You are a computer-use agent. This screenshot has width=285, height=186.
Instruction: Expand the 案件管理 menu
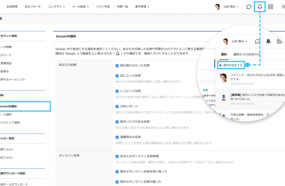[142, 7]
